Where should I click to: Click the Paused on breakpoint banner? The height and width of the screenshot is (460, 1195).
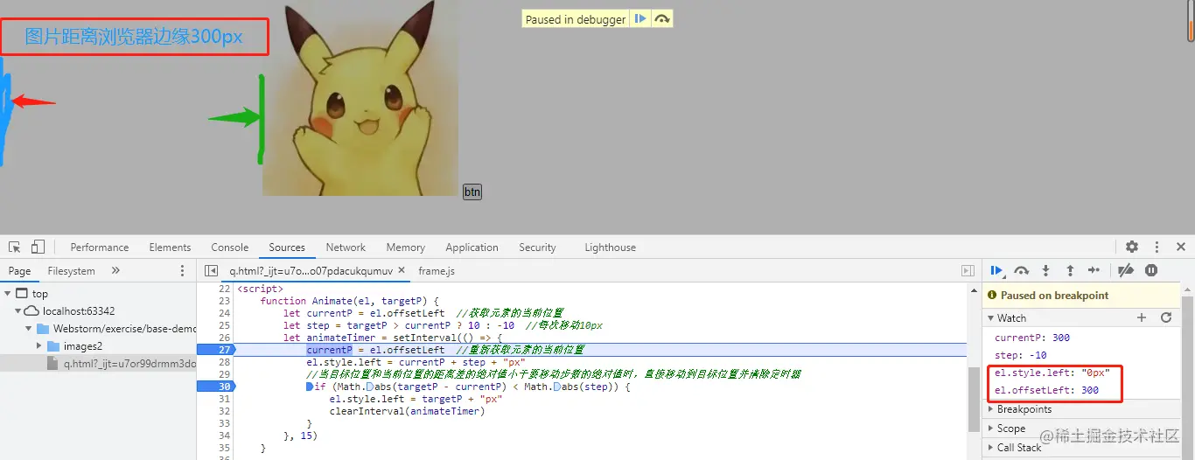[1081, 296]
